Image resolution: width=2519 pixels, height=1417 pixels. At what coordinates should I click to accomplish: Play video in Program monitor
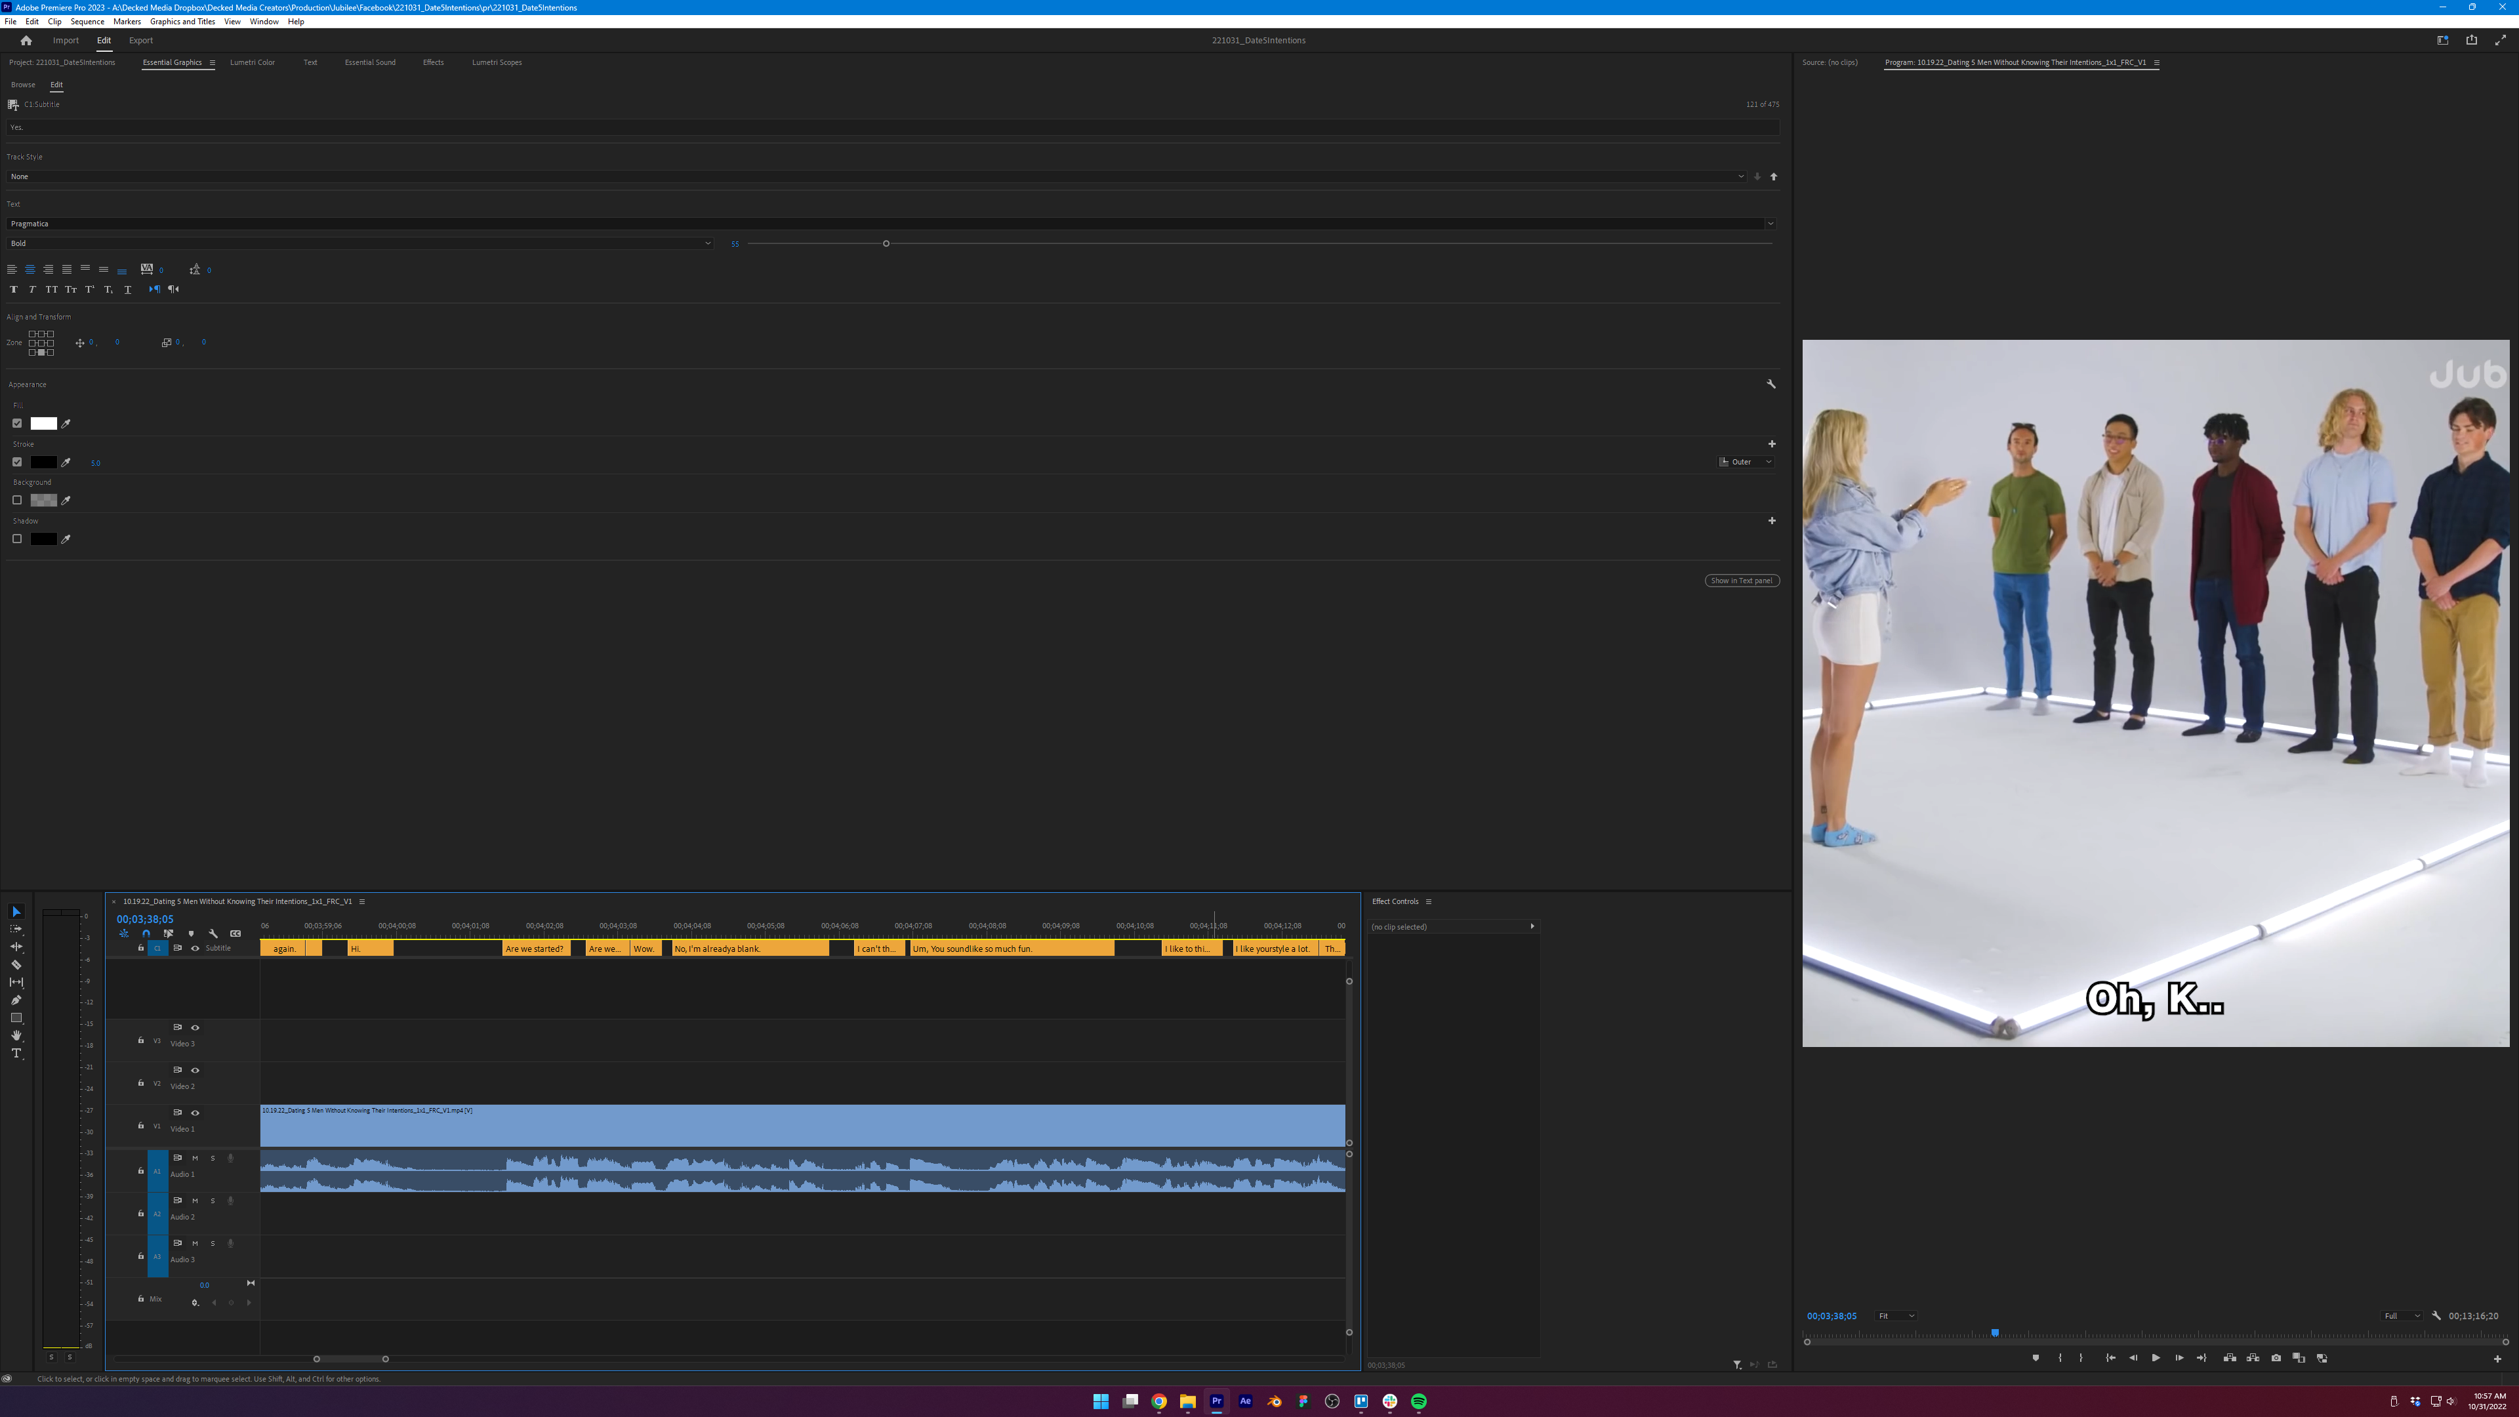coord(2155,1359)
